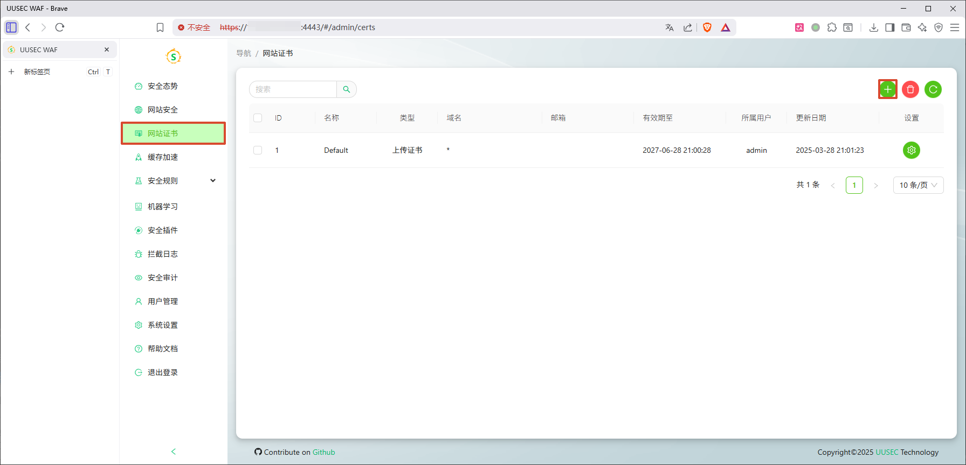Toggle the browser side panel icon
Viewport: 966px width, 465px height.
[890, 27]
